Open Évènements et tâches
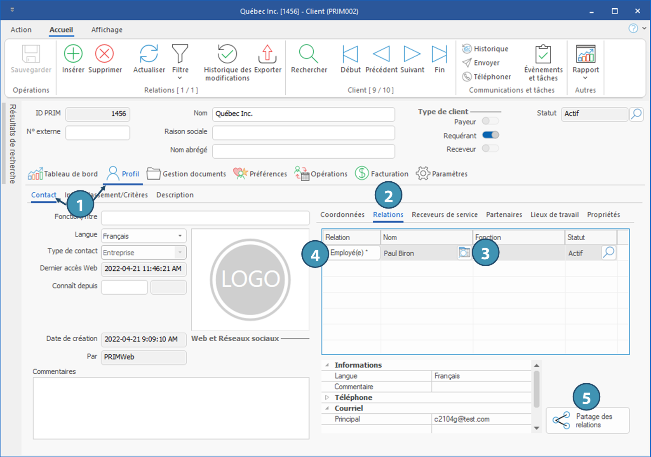 (543, 55)
